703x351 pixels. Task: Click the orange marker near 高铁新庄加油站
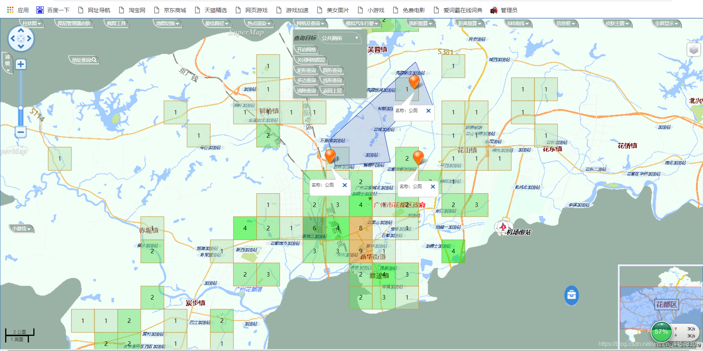(x=414, y=81)
